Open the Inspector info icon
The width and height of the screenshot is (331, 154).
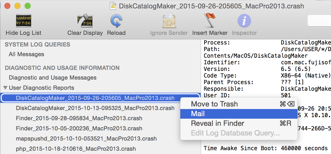(244, 21)
